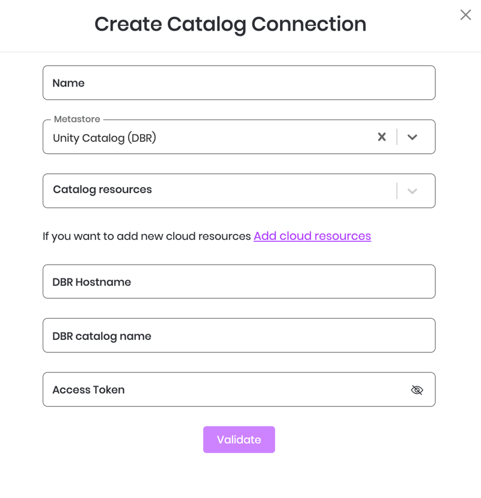481x498 pixels.
Task: Click the 'If you want to add' helper text
Action: click(146, 236)
